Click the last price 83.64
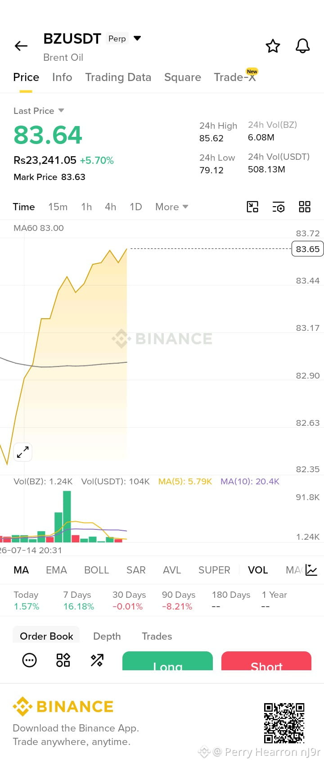Image resolution: width=324 pixels, height=763 pixels. coord(48,135)
